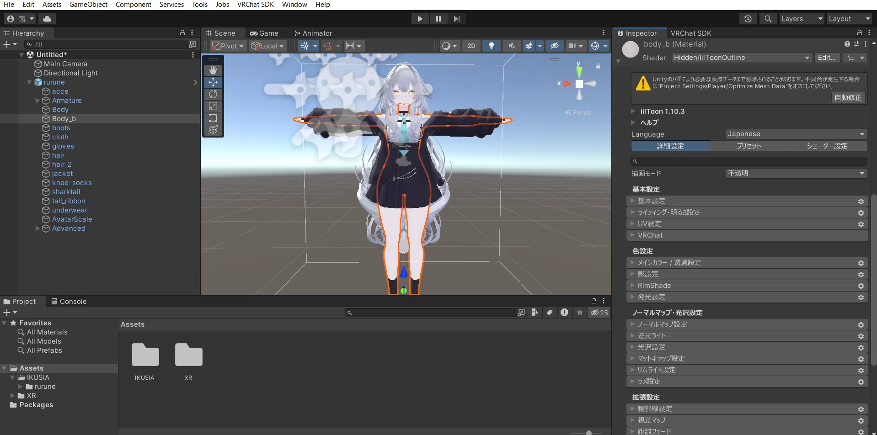Switch to the VRChat SDK inspector tab
The width and height of the screenshot is (877, 435).
(x=691, y=33)
